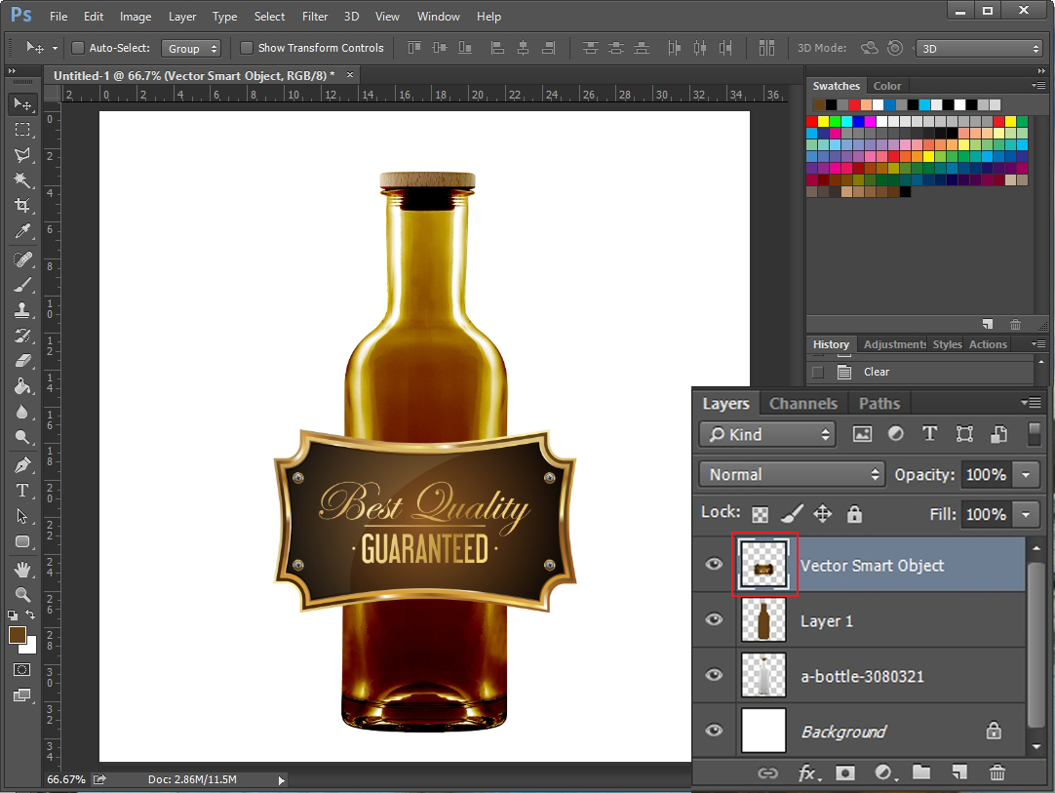Select the Polygonal Lasso tool
The width and height of the screenshot is (1055, 793).
pos(22,155)
